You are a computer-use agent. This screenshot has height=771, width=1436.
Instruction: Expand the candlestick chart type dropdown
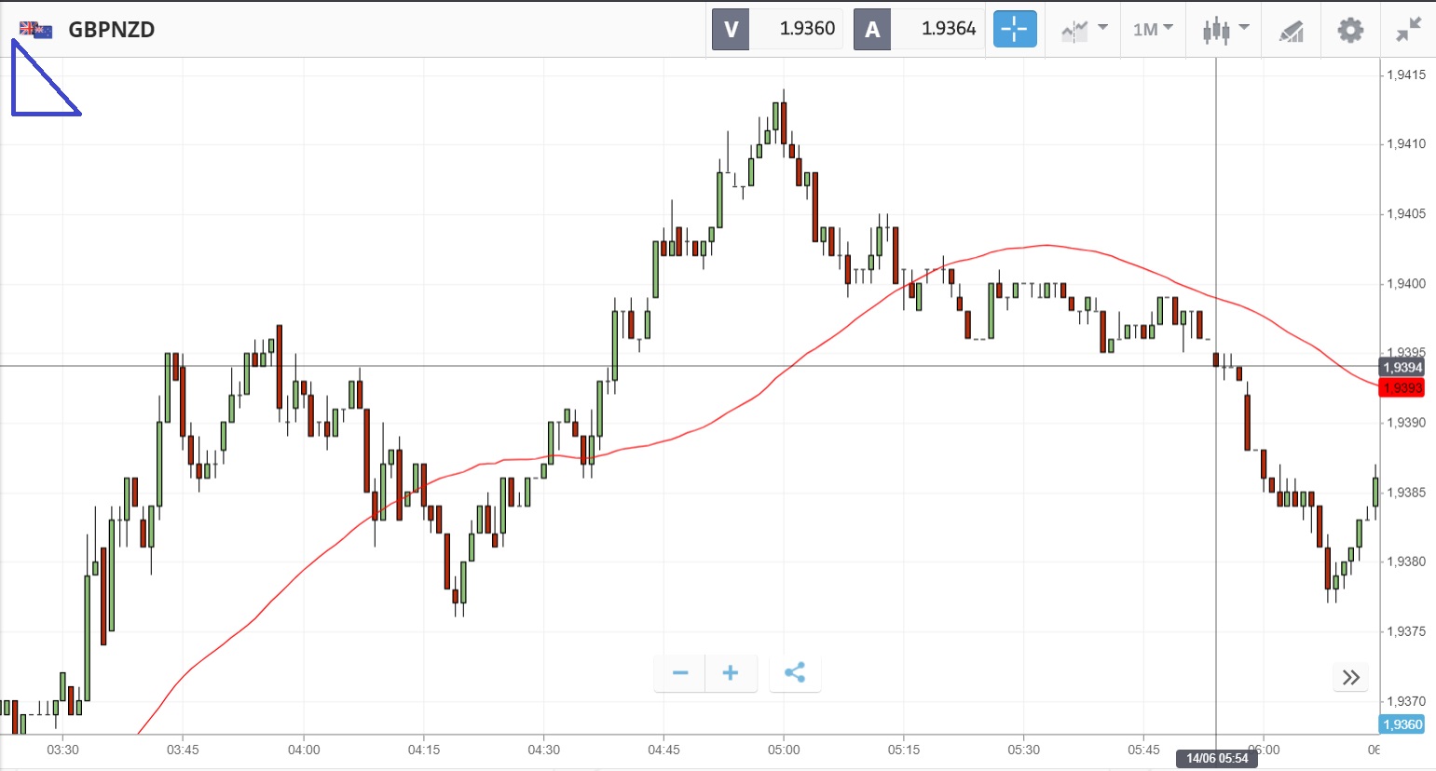pos(1224,30)
